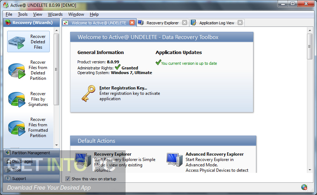Click the main view scrollbar thumb
Image resolution: width=317 pixels, height=195 pixels.
(x=310, y=47)
